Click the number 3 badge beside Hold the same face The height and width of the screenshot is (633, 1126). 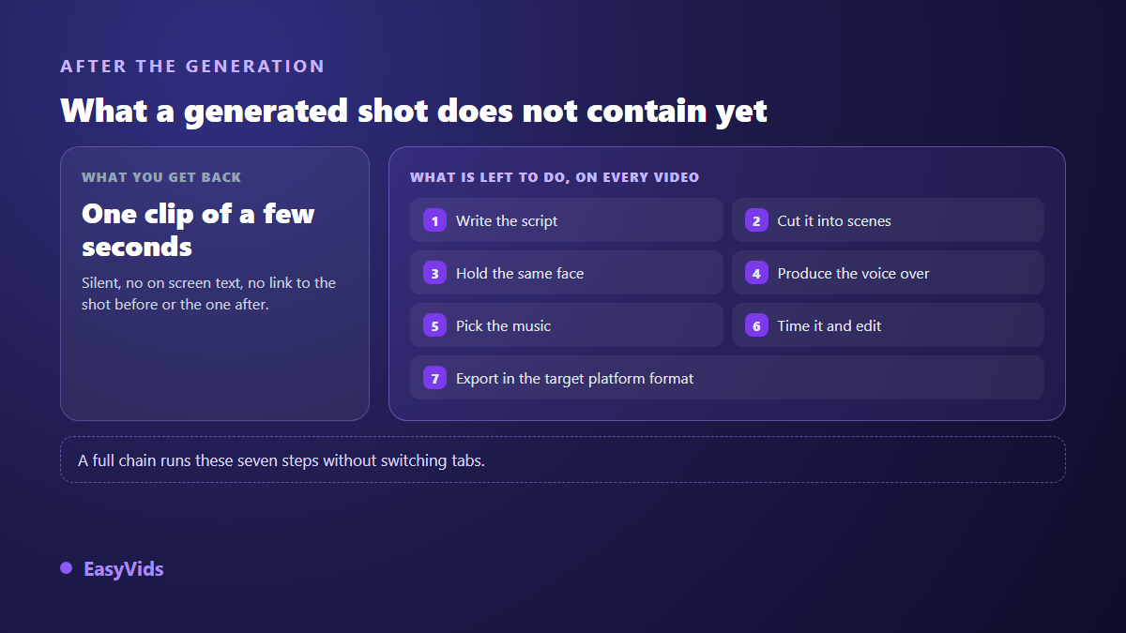tap(434, 273)
